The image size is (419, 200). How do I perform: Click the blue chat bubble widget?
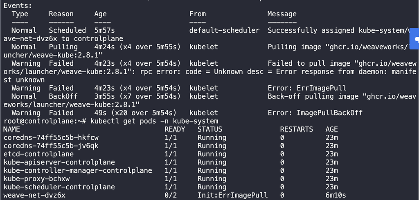pos(415,39)
